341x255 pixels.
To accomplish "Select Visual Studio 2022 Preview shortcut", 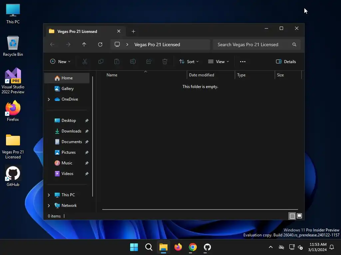I will (x=13, y=81).
